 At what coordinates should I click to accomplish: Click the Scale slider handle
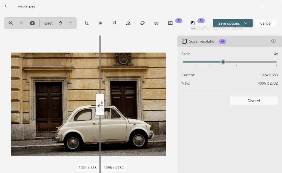point(223,62)
